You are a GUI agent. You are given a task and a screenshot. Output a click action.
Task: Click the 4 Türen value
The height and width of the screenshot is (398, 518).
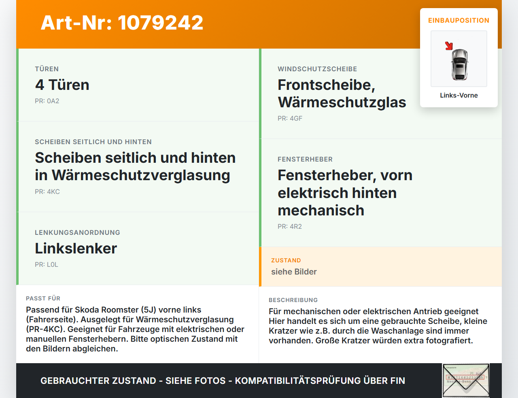point(62,85)
